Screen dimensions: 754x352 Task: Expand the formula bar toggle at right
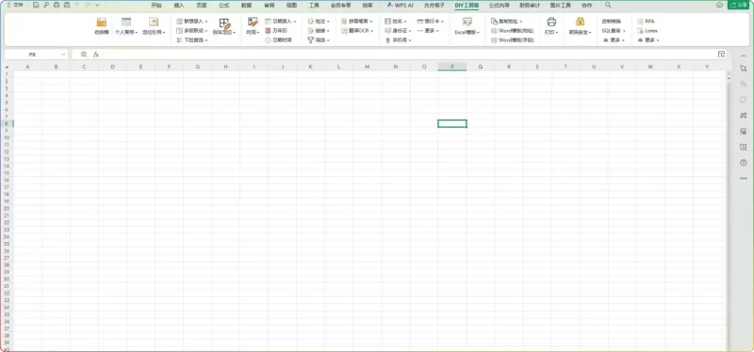[721, 55]
